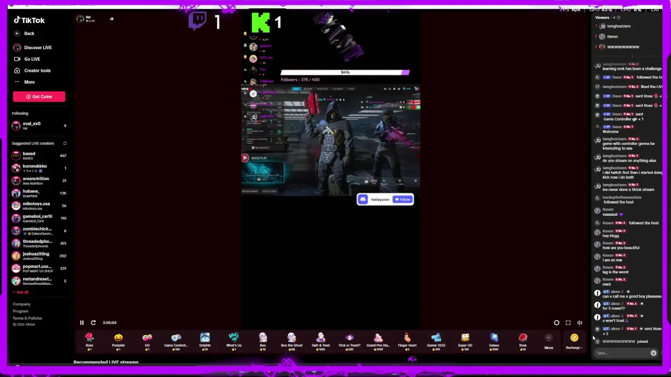Open suggested creator mibotoys.usa

pyautogui.click(x=39, y=206)
